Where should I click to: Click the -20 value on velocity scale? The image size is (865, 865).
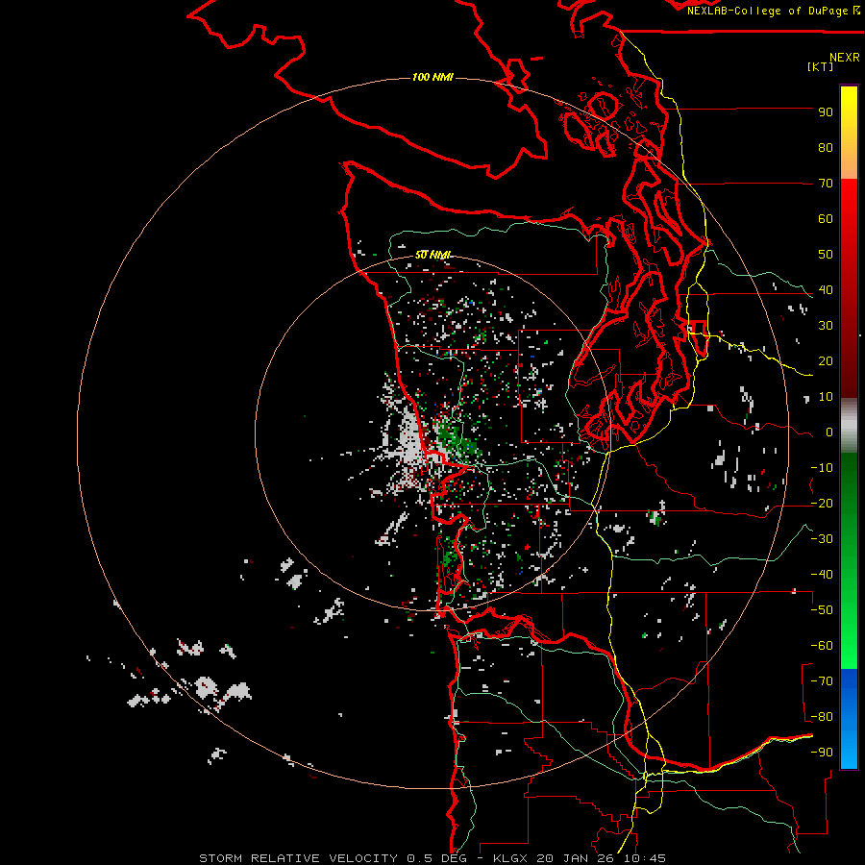click(822, 504)
